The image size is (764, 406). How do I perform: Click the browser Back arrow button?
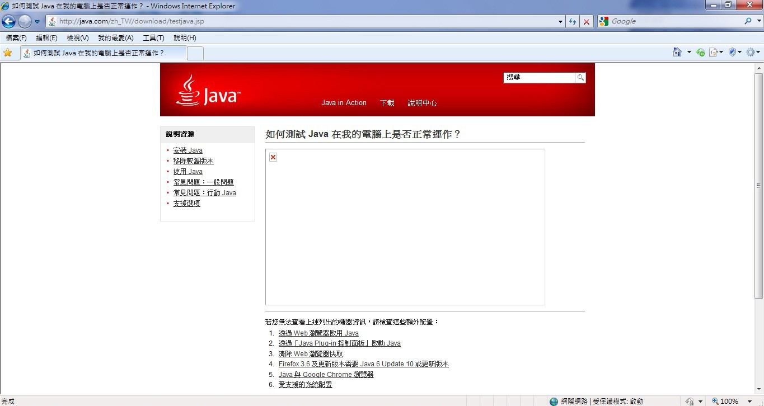8,21
